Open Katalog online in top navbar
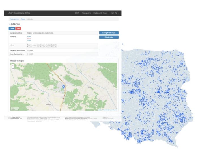198x158 pixels. click(86, 13)
